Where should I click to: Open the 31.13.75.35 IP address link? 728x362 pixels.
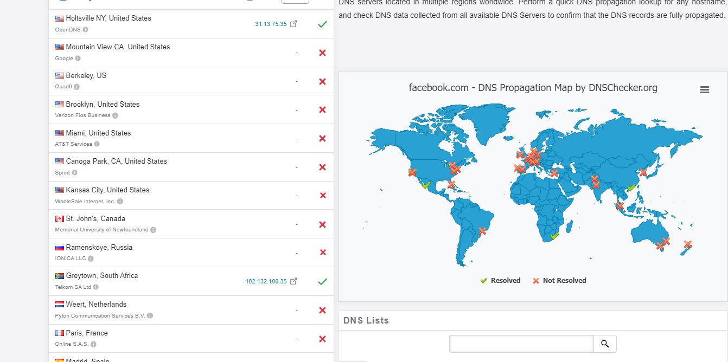click(x=271, y=24)
